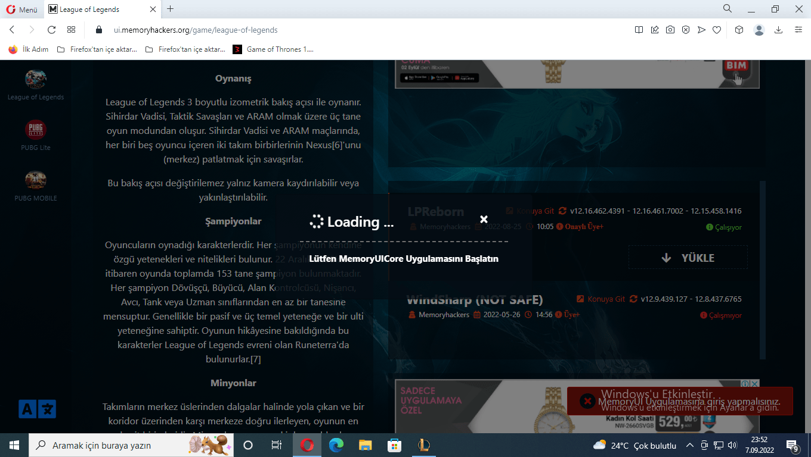This screenshot has width=811, height=457.
Task: Open the tab search magnifier icon
Action: tap(728, 8)
